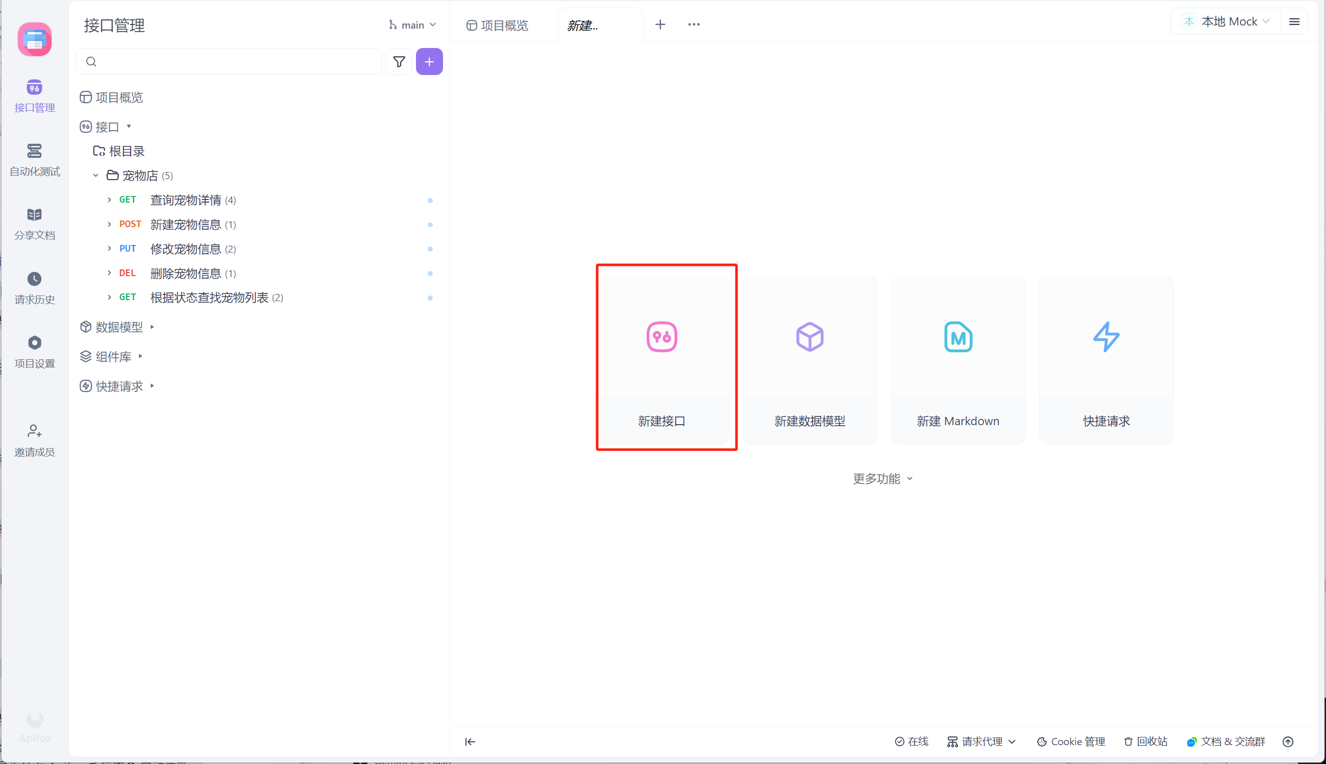Open 本地 Mock environment dropdown
The height and width of the screenshot is (764, 1326).
[1229, 21]
